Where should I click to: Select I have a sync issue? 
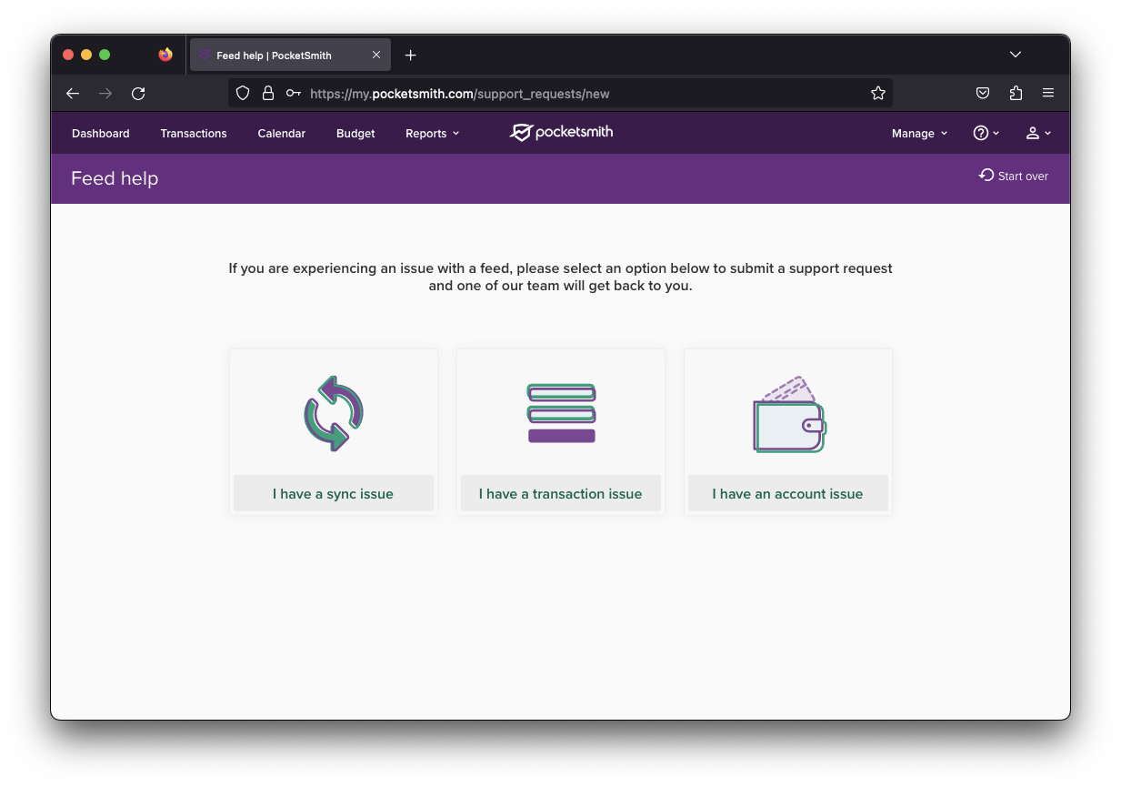(333, 494)
